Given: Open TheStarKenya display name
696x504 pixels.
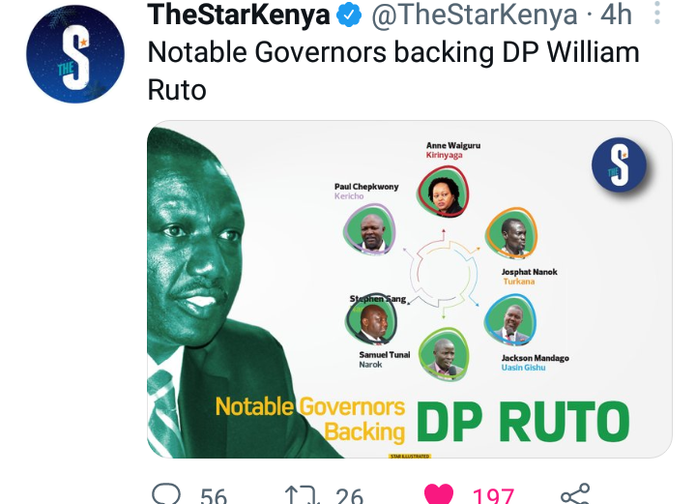Looking at the screenshot, I should coord(239,15).
